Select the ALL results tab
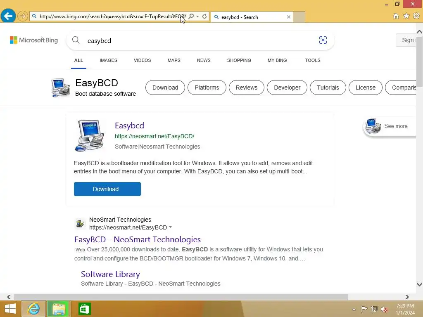The image size is (423, 317). coord(78,60)
